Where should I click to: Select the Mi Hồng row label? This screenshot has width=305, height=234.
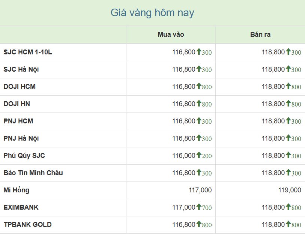coord(17,190)
